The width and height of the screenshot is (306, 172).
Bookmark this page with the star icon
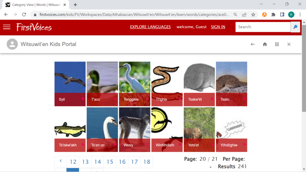(253, 15)
